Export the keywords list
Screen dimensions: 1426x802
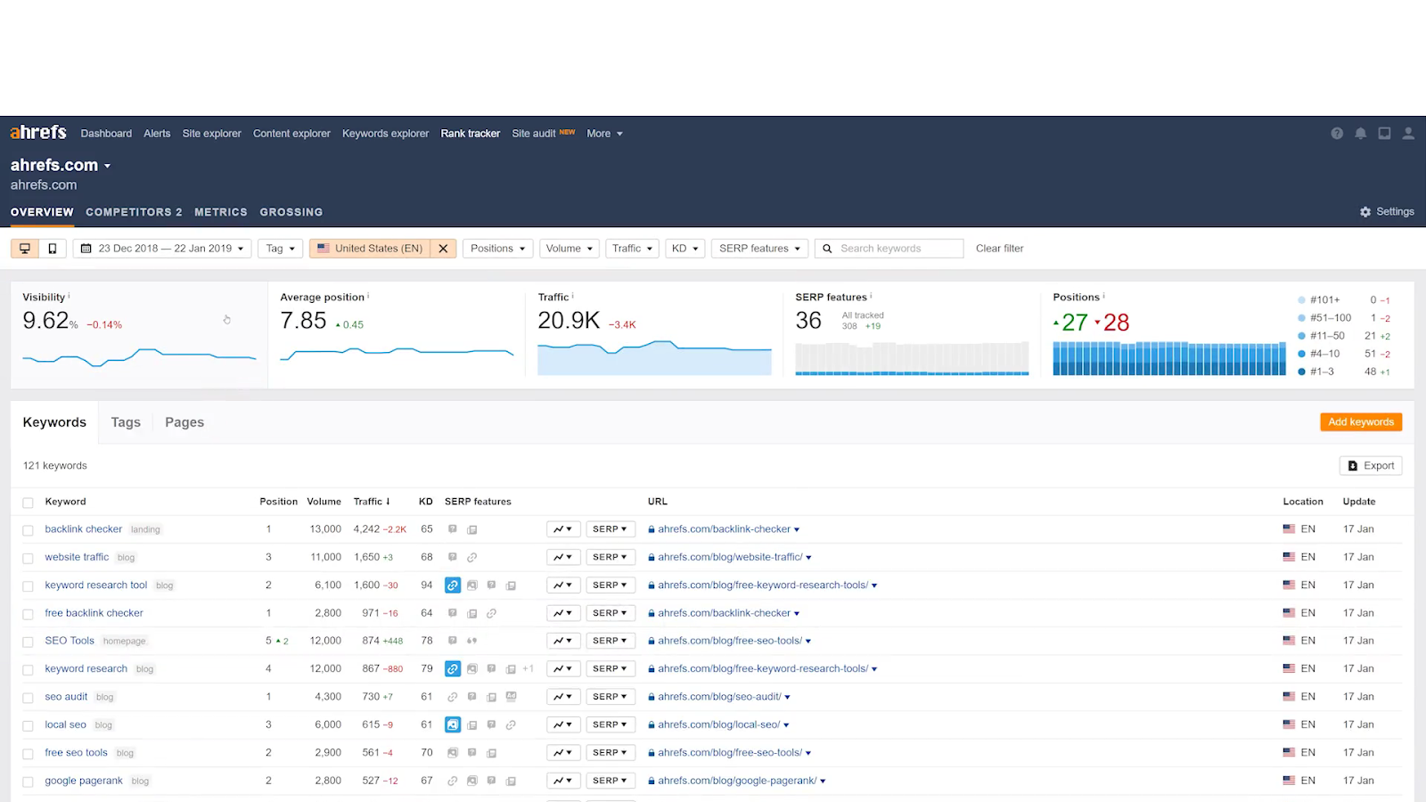[x=1371, y=466]
